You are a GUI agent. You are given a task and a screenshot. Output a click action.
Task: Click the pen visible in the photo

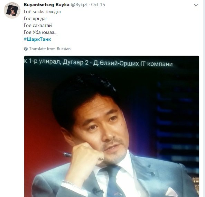tap(67, 155)
